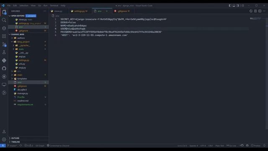Expand the templates folder
The width and height of the screenshot is (268, 151).
pyautogui.click(x=12, y=79)
